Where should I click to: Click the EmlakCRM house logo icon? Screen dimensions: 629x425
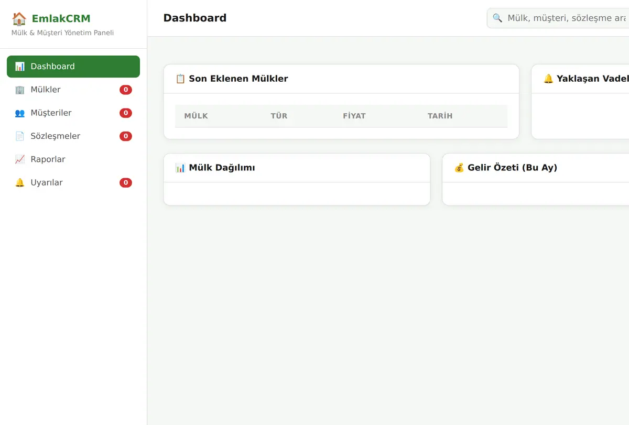tap(19, 19)
